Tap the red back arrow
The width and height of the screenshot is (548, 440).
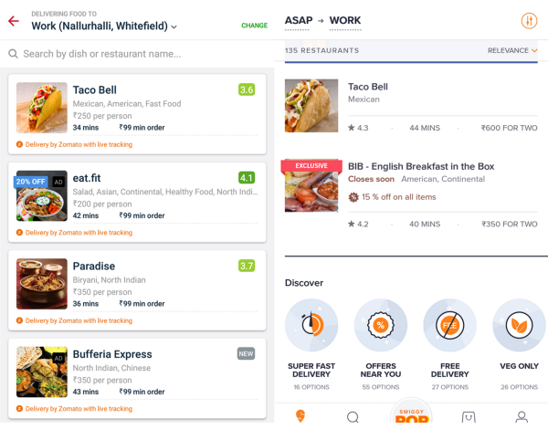pyautogui.click(x=14, y=21)
